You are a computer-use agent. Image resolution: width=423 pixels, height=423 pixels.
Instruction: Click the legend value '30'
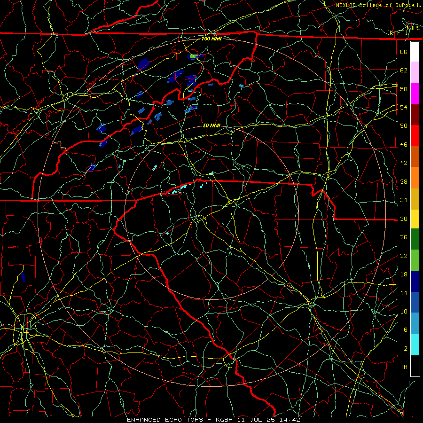[x=404, y=219]
